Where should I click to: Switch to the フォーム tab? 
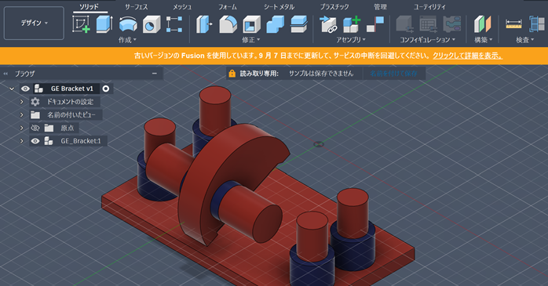tap(228, 6)
